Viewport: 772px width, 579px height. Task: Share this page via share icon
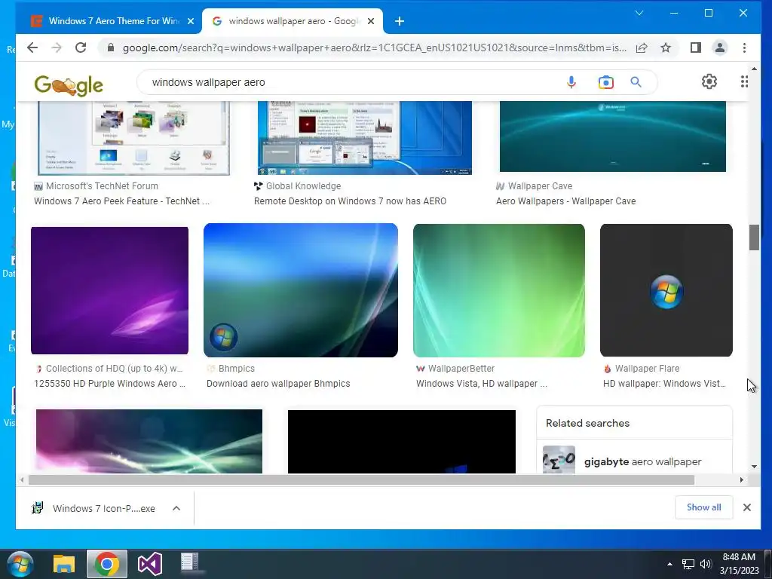pos(642,47)
